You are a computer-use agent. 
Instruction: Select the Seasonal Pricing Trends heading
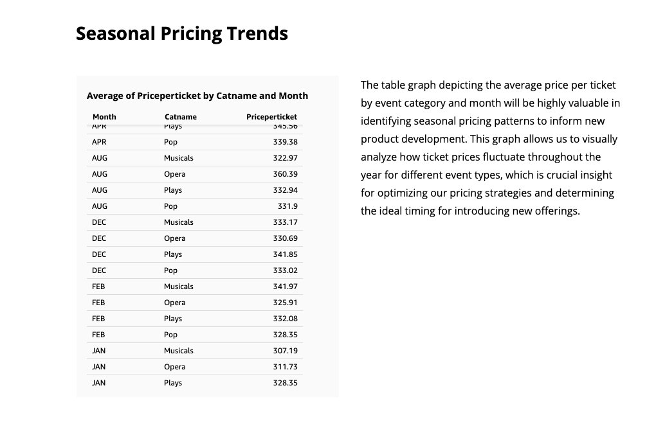point(182,33)
